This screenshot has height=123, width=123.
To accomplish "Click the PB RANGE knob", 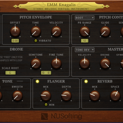I will coord(85,31).
